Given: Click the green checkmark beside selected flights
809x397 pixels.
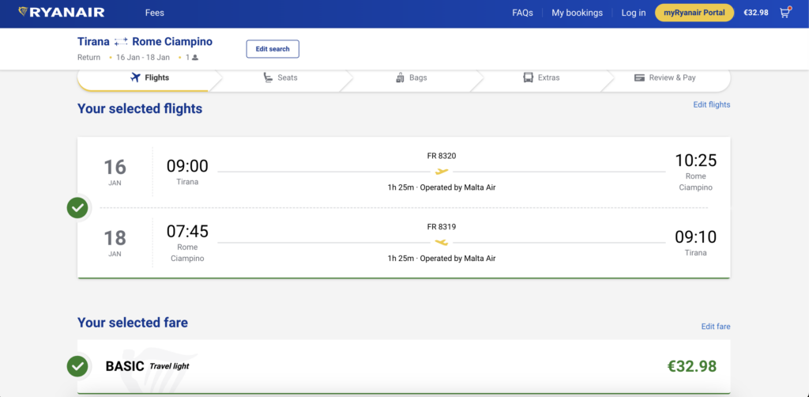Looking at the screenshot, I should (x=77, y=208).
